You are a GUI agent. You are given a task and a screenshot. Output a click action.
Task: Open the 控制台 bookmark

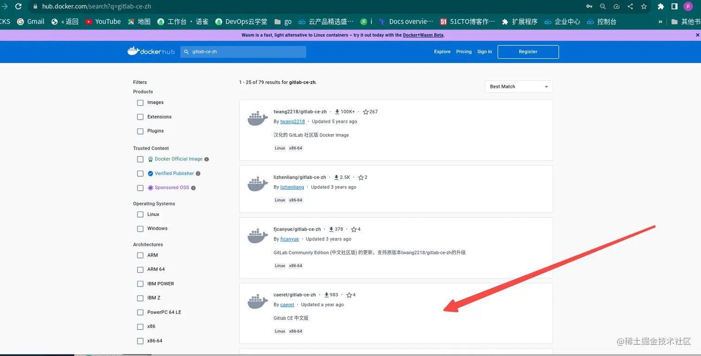[x=602, y=21]
